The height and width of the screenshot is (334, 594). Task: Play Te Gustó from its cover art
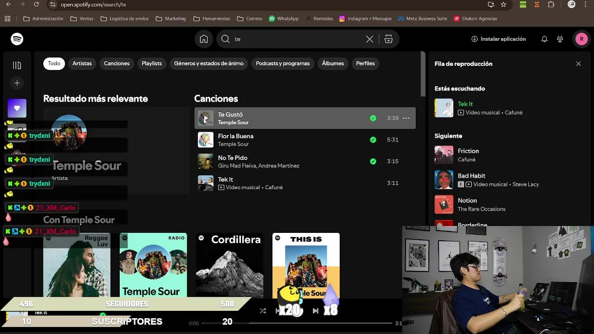pyautogui.click(x=206, y=118)
